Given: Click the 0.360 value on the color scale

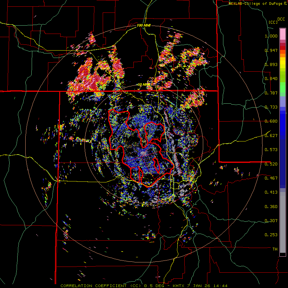Looking at the screenshot, I should pyautogui.click(x=271, y=207).
